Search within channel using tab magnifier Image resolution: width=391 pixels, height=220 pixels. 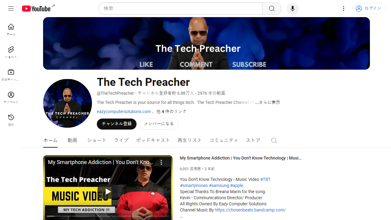274,140
